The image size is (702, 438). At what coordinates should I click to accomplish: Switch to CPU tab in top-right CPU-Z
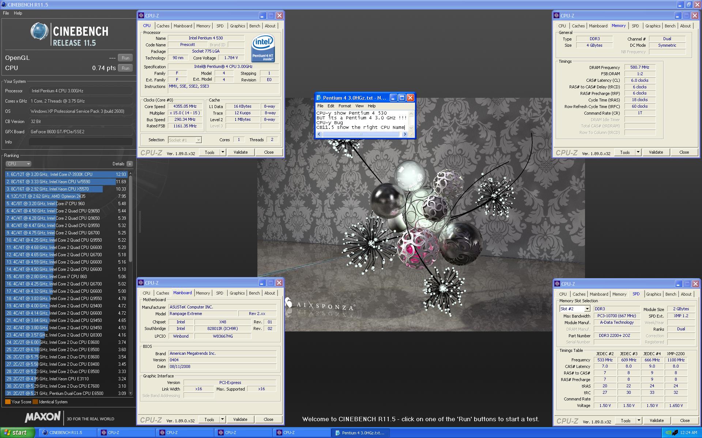pos(562,26)
